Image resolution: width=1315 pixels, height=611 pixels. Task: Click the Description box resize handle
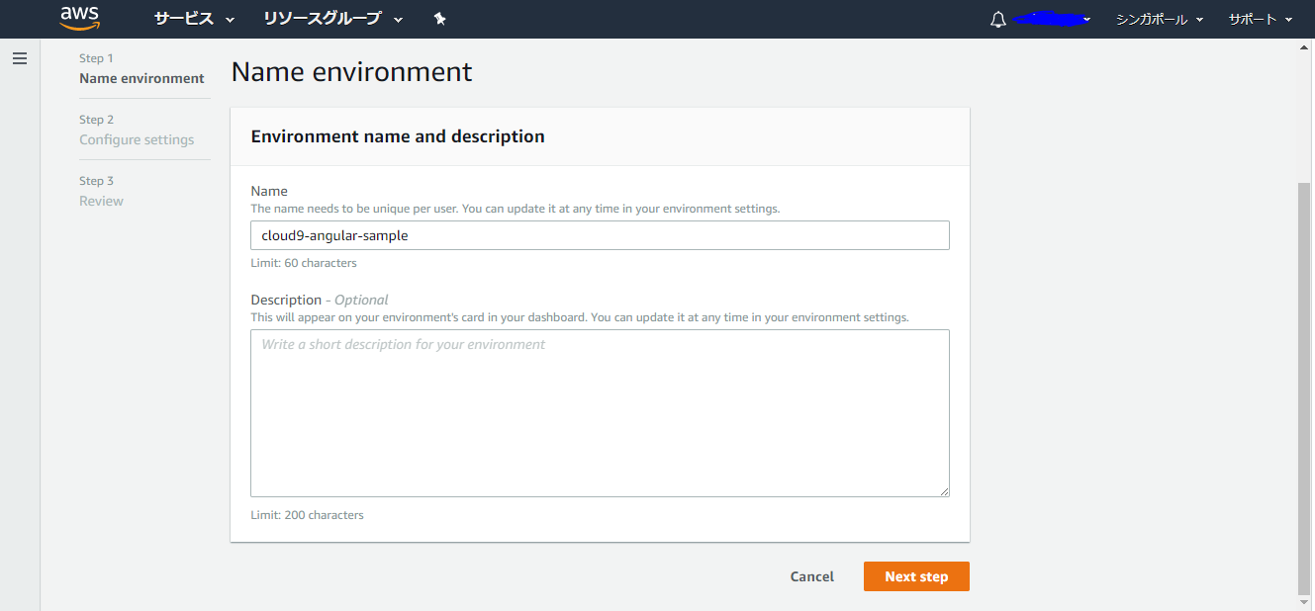[944, 491]
